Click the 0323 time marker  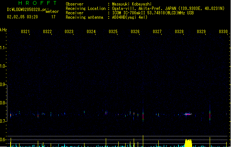coord(69,32)
